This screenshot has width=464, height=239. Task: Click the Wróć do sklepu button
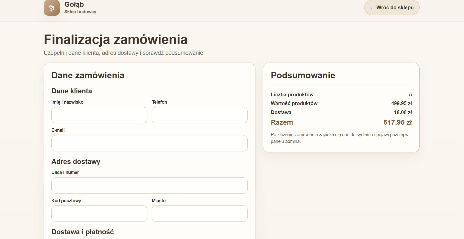click(392, 8)
